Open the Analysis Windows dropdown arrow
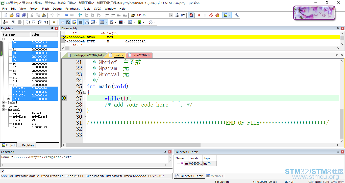345x183 pixels. [x=125, y=22]
